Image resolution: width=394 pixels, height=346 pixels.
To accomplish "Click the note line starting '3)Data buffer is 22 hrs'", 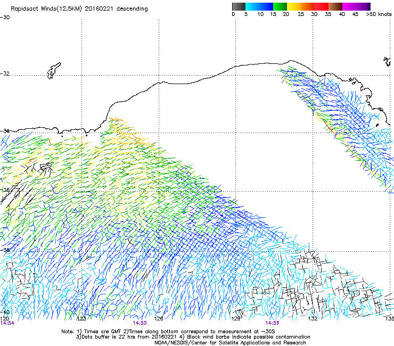I will [193, 337].
